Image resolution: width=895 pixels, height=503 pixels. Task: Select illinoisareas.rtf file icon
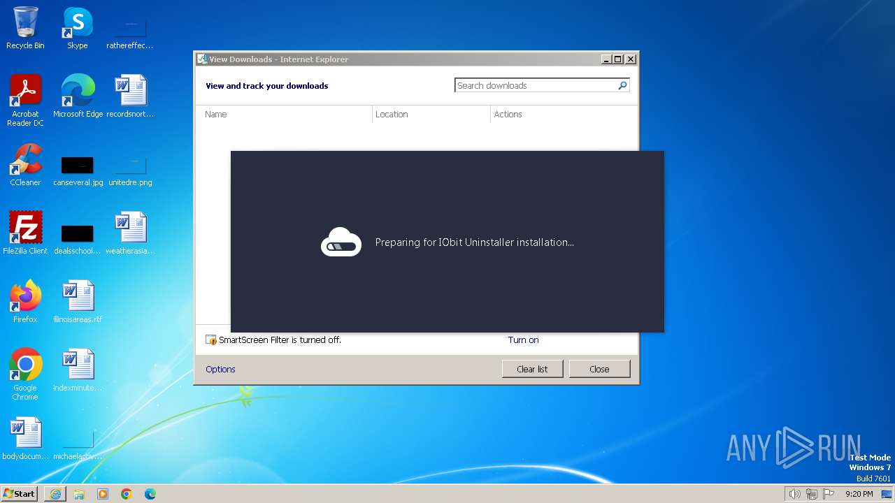click(78, 302)
